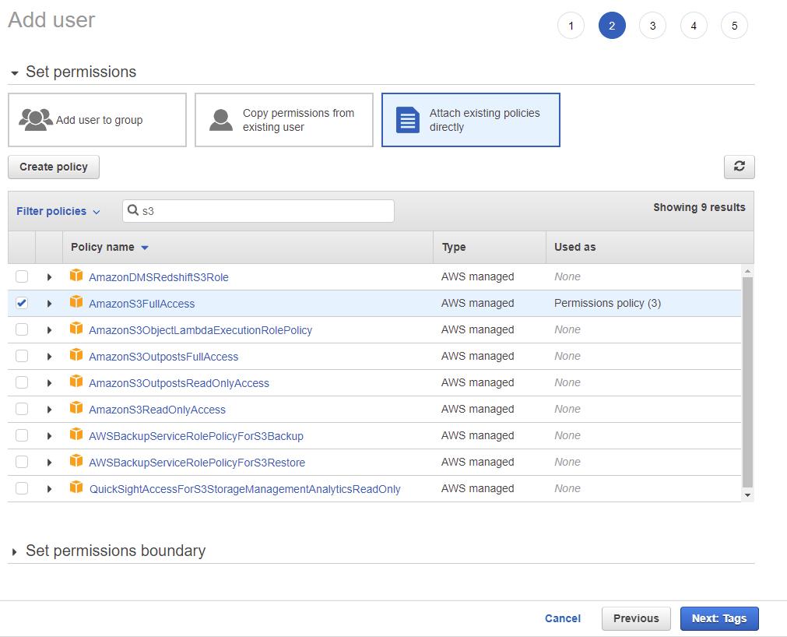Jump to wizard step 3
Viewport: 787px width, 637px height.
[x=652, y=26]
